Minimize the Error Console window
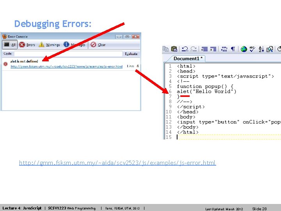 coord(119,37)
